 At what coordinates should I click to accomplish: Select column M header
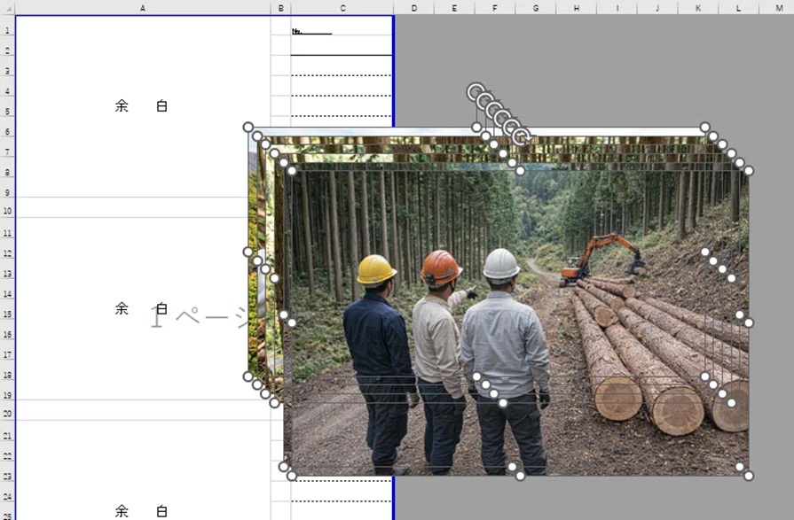[779, 8]
